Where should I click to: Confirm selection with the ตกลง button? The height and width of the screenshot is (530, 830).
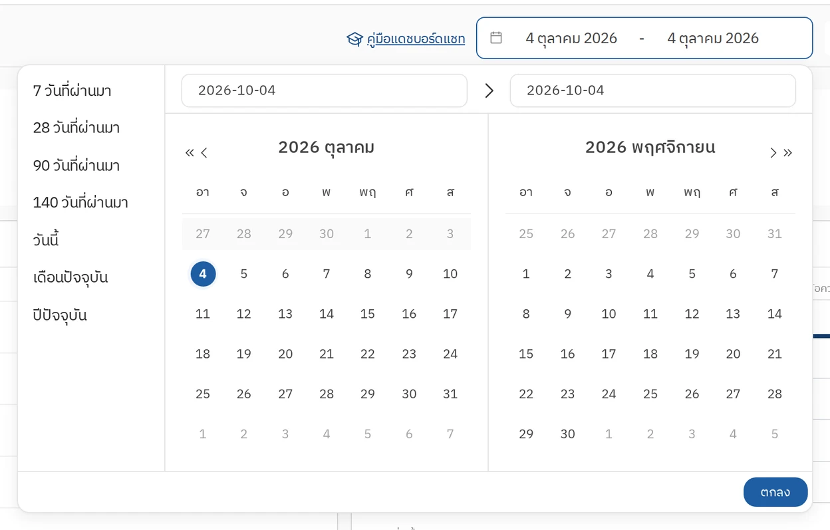coord(775,492)
